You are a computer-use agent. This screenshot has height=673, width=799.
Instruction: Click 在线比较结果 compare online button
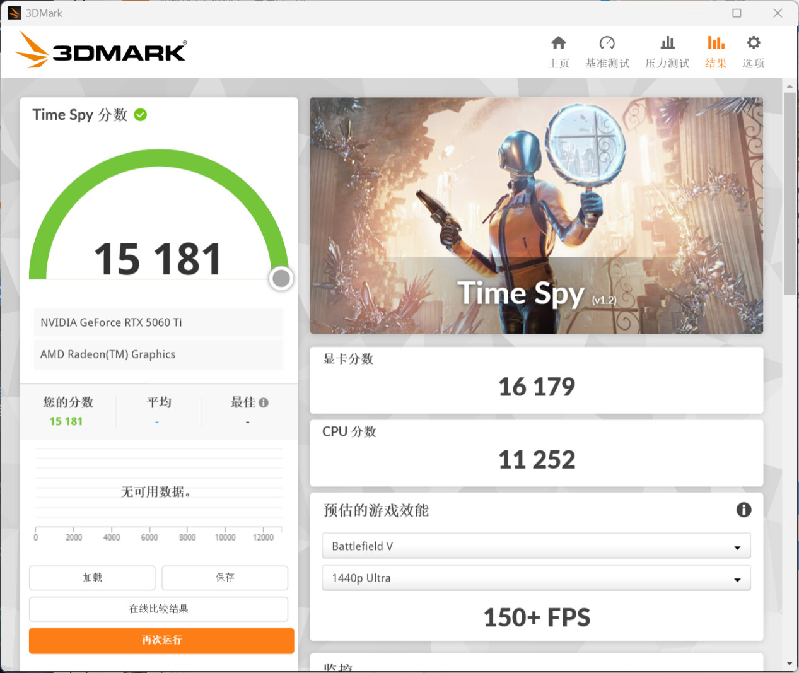click(x=158, y=609)
